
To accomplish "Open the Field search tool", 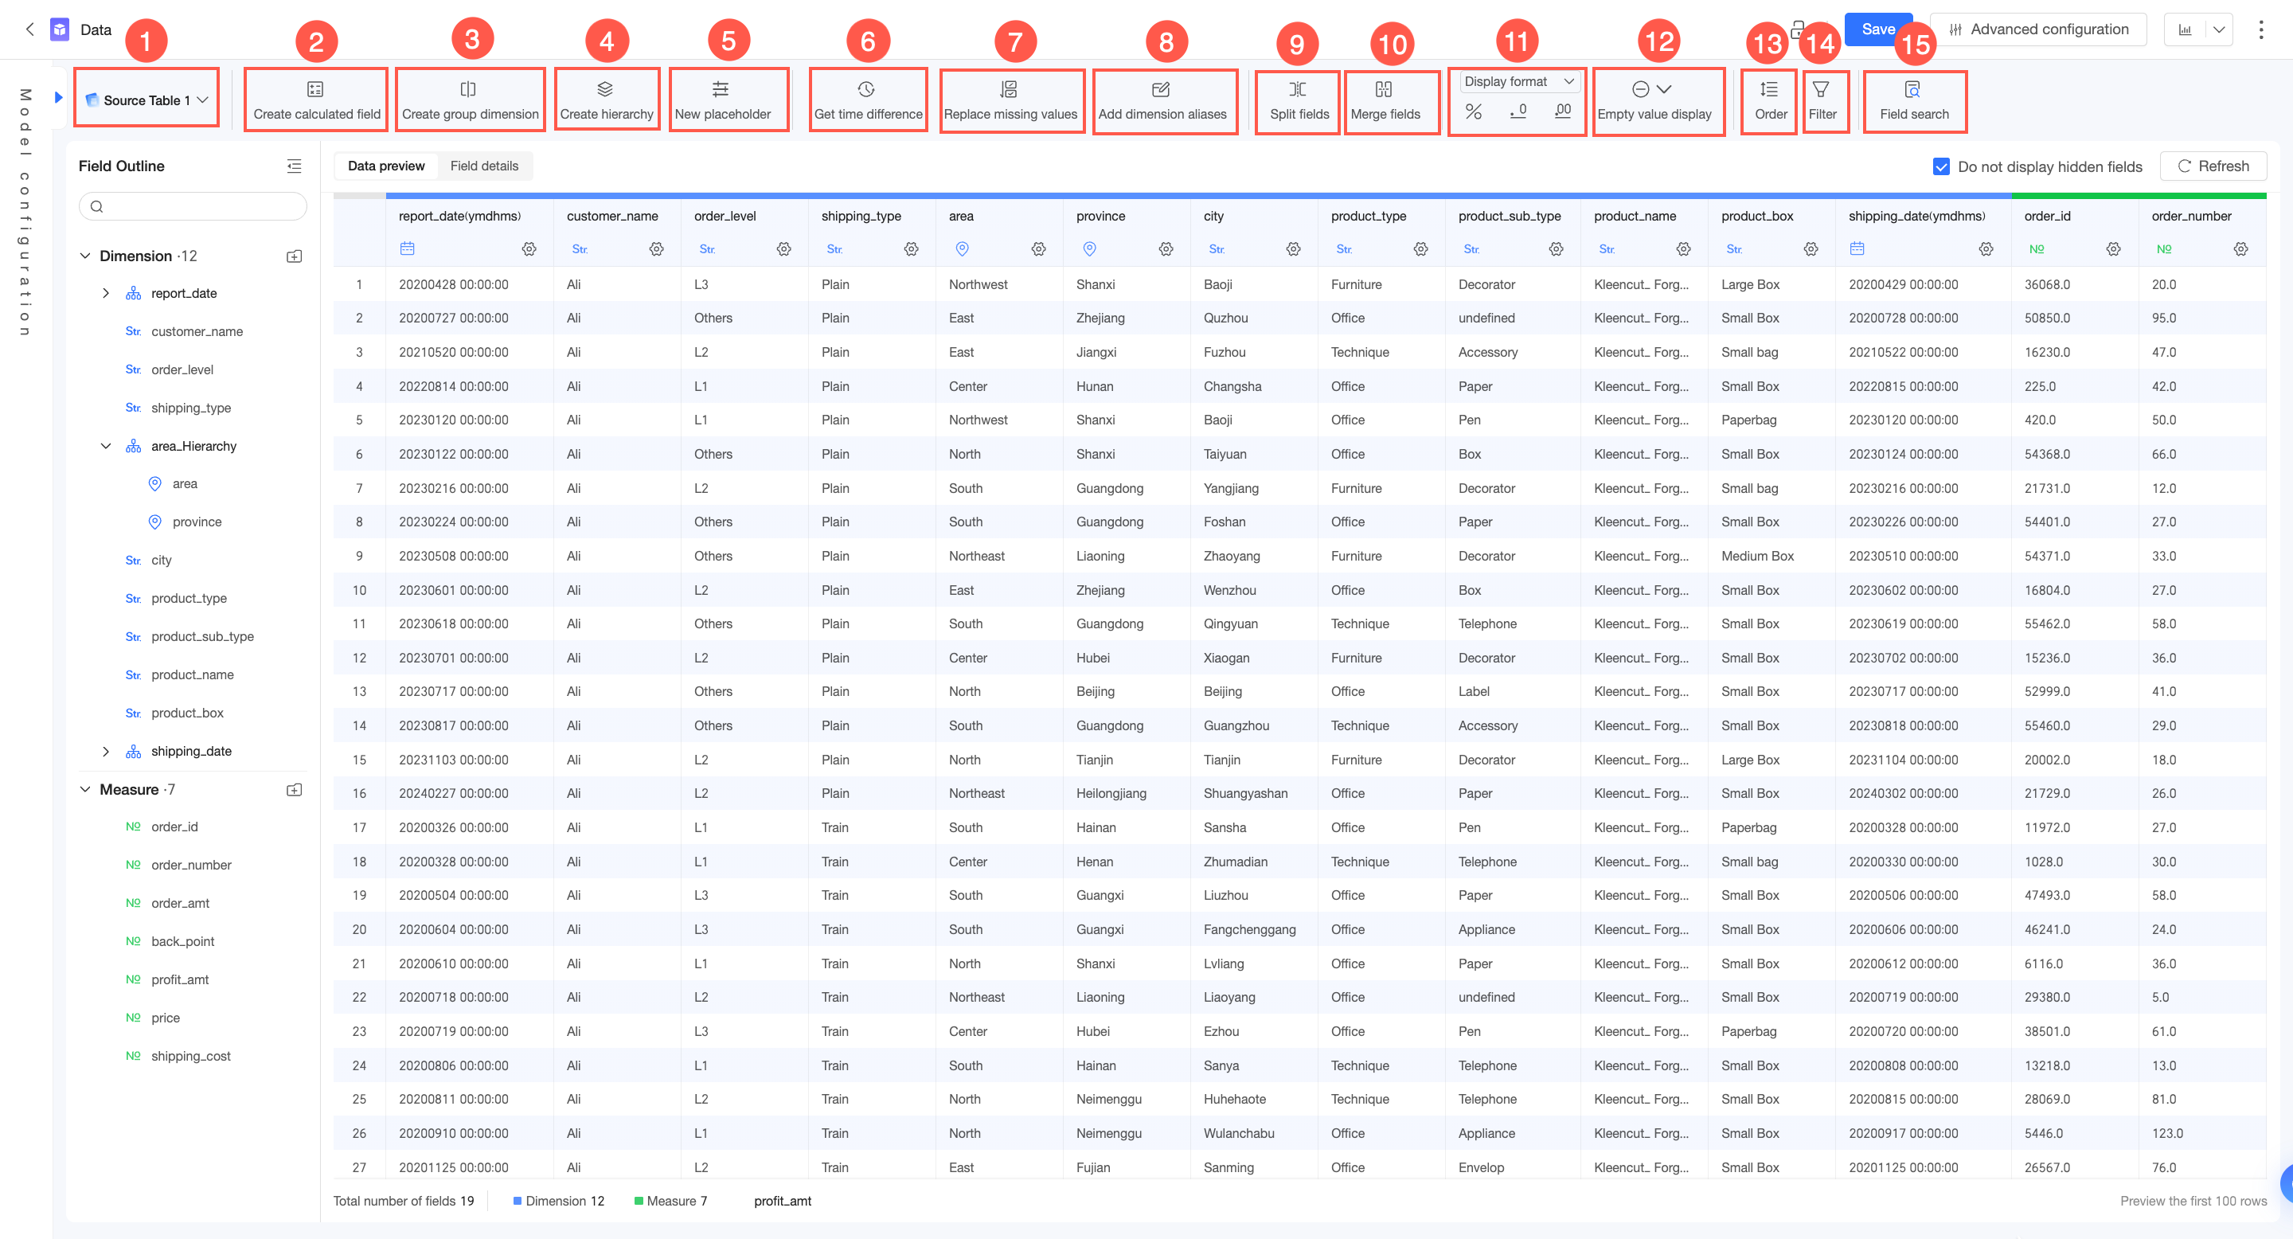I will tap(1912, 89).
